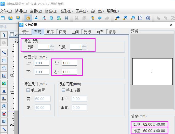Enable manual setting for label spacing

click(63, 90)
